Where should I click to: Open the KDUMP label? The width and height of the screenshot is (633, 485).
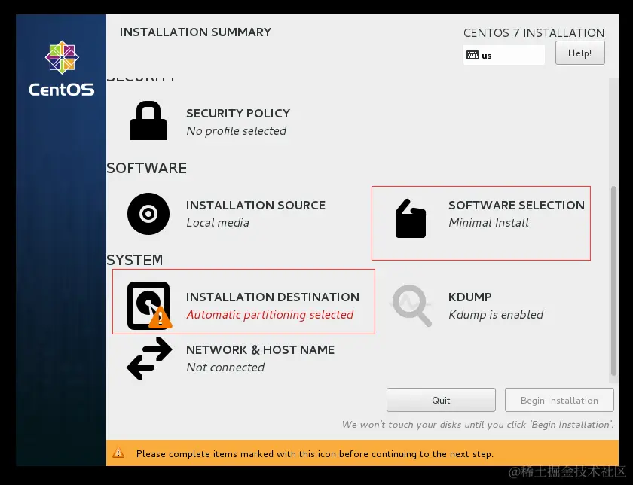[x=470, y=297]
